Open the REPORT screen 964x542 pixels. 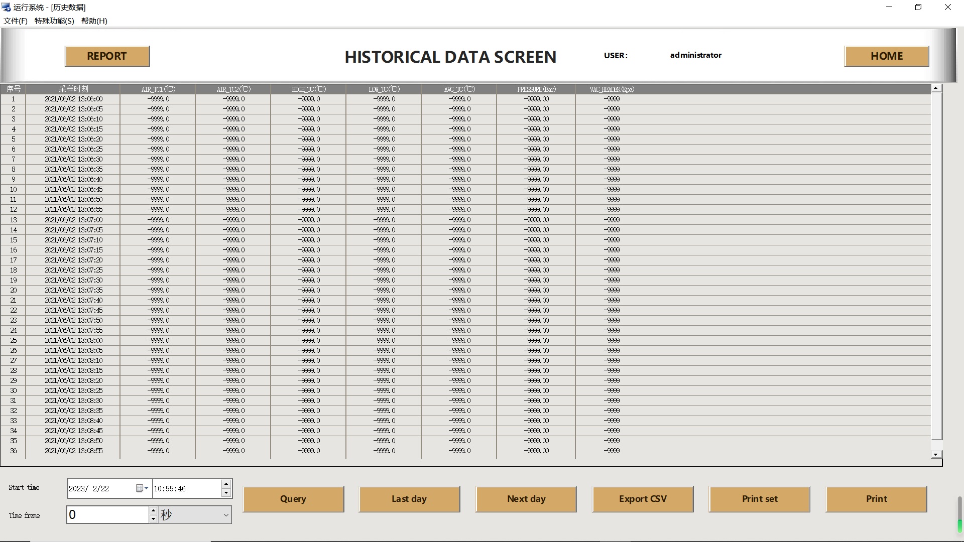click(x=107, y=56)
